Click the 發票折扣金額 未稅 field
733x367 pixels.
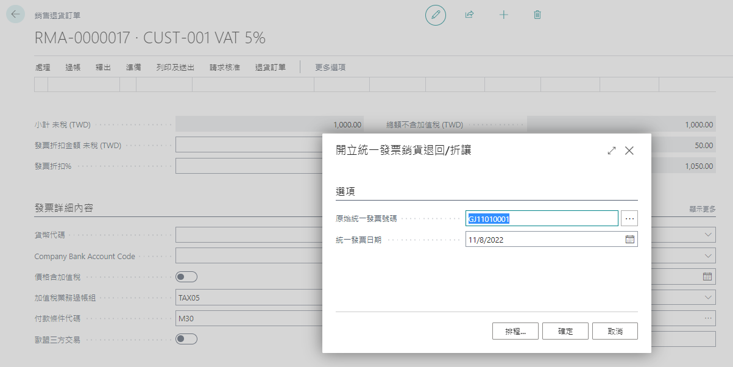click(249, 145)
